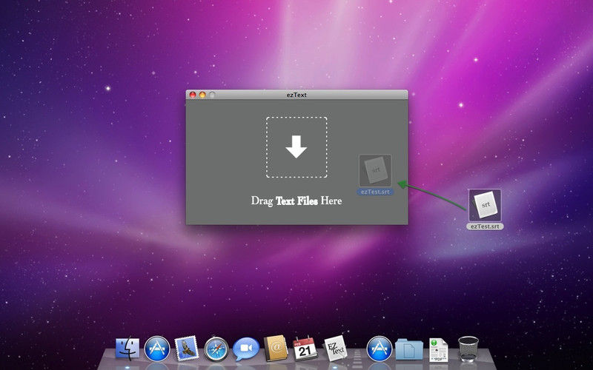Click the disabled gray zoom button in ezText
The image size is (593, 370).
212,95
